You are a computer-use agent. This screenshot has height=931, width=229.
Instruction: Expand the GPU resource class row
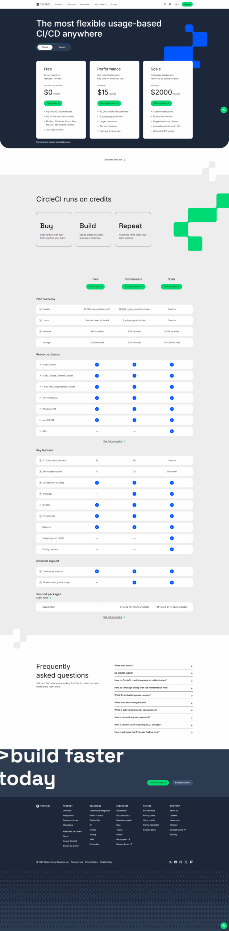tap(40, 431)
